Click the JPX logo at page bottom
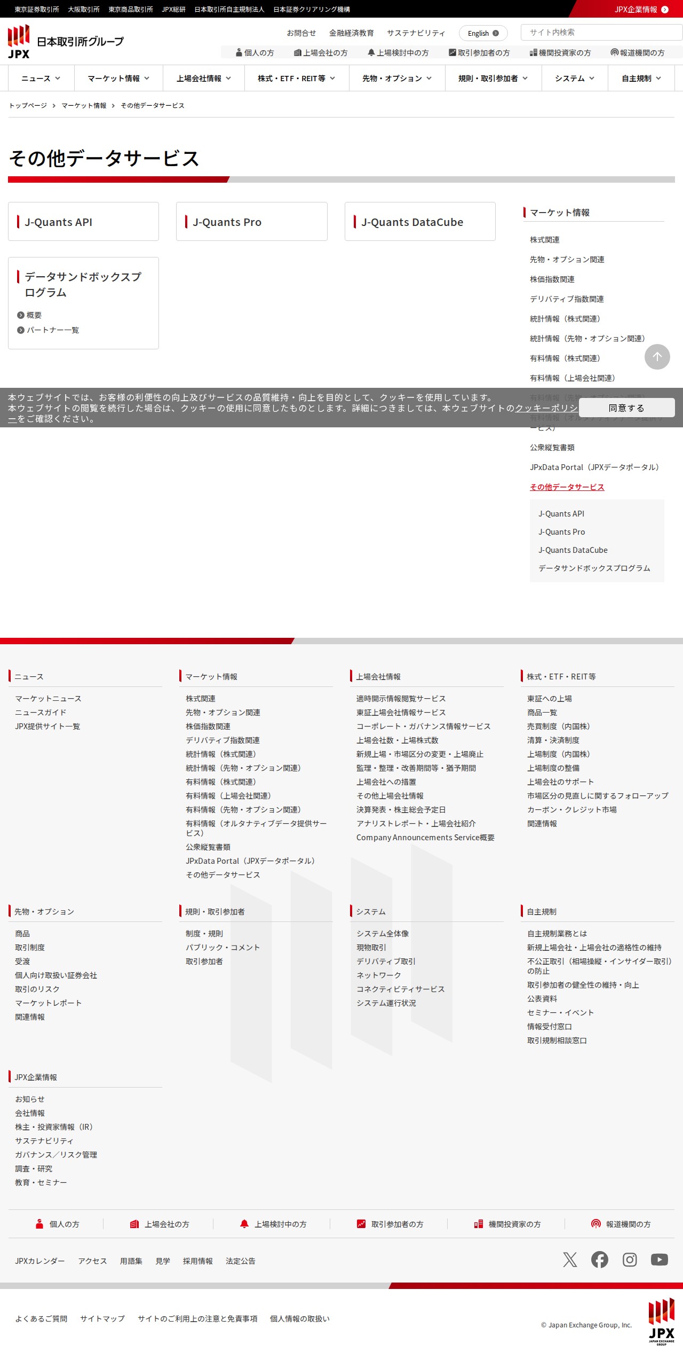This screenshot has height=1352, width=683. point(662,1321)
